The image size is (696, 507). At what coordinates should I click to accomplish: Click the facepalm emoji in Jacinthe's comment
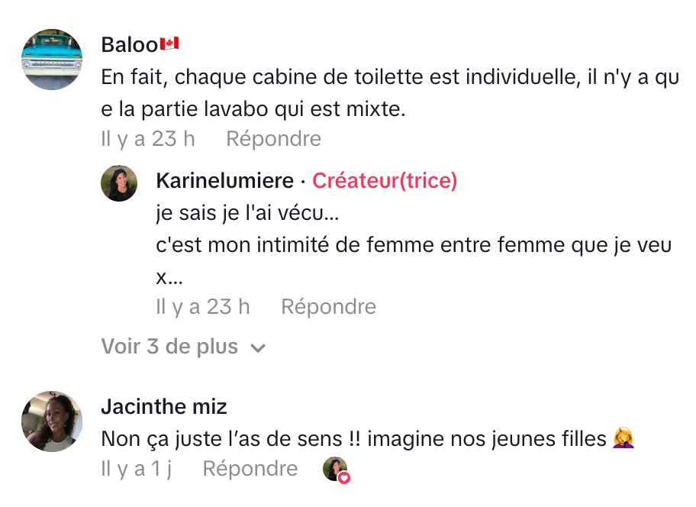623,439
